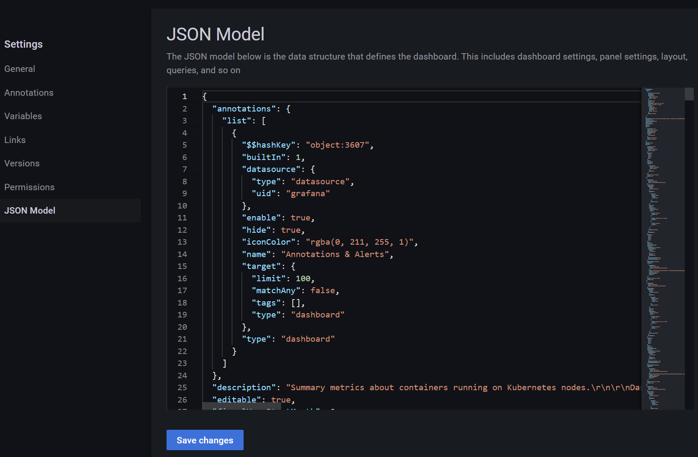This screenshot has width=698, height=457.
Task: Select JSON Model in the settings sidebar
Action: tap(30, 211)
